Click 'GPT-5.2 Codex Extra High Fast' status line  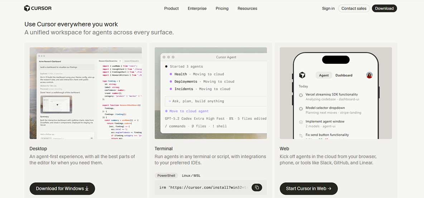click(x=216, y=119)
